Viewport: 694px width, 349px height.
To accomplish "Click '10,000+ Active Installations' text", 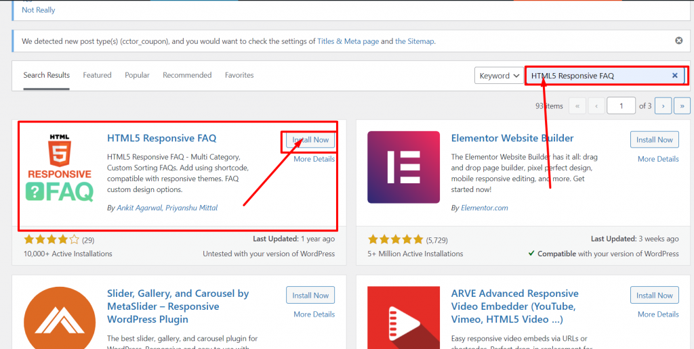I will [68, 254].
